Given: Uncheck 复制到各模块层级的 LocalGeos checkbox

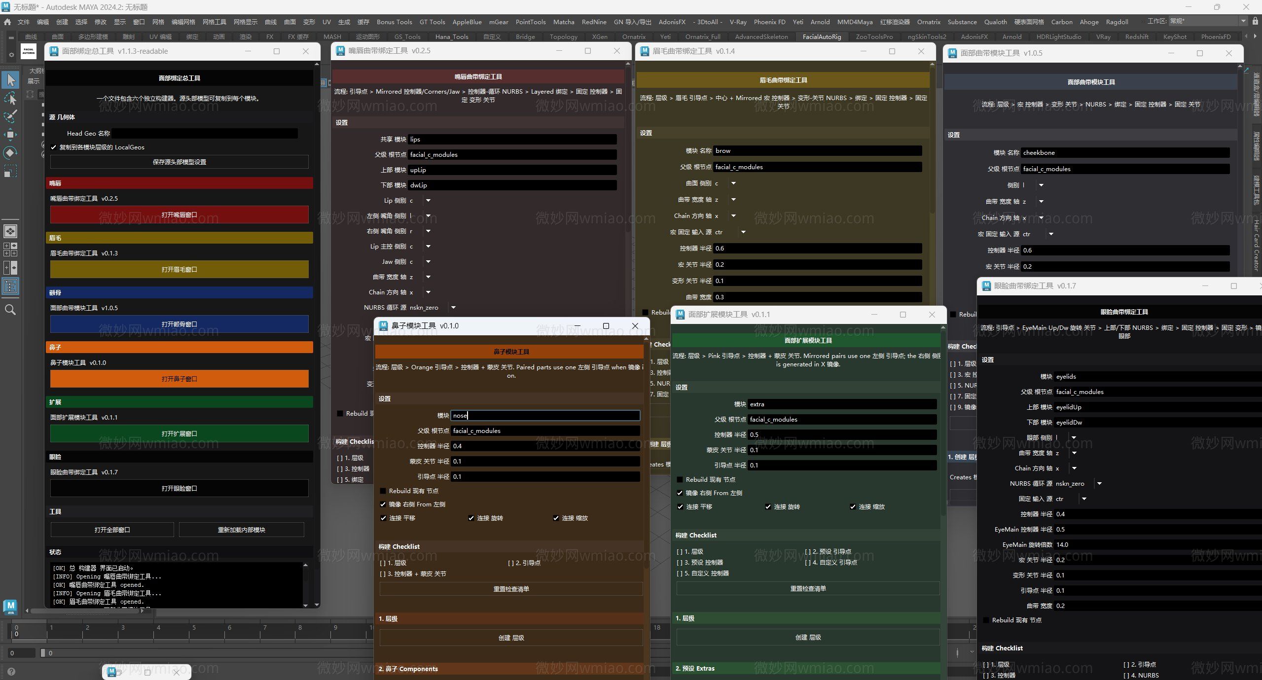Looking at the screenshot, I should pos(54,147).
